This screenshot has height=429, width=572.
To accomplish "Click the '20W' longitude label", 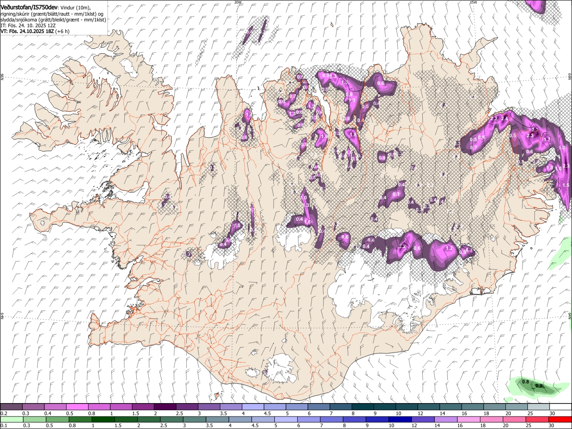I will pos(237,2).
